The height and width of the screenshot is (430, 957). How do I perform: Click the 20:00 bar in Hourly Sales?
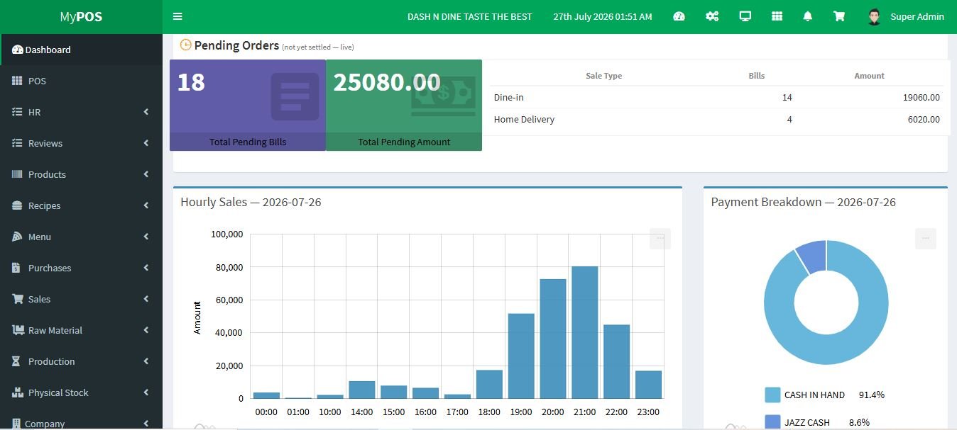click(552, 339)
